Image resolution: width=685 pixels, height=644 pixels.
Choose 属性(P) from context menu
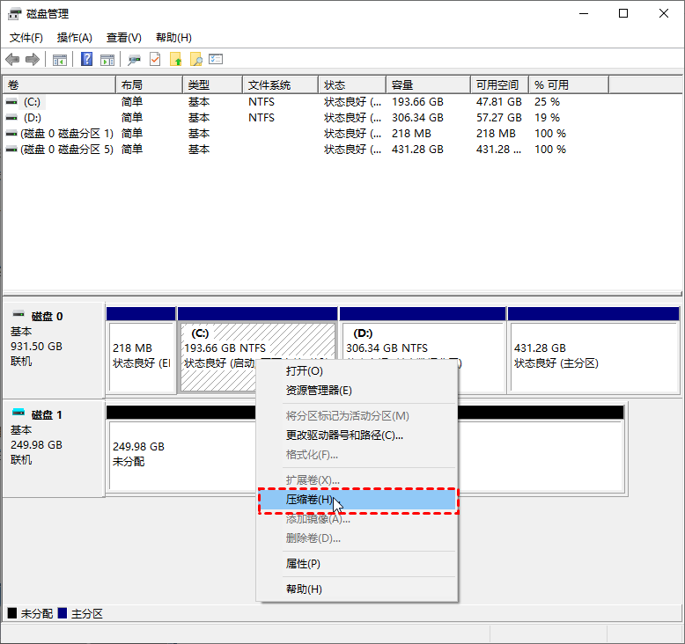point(357,564)
